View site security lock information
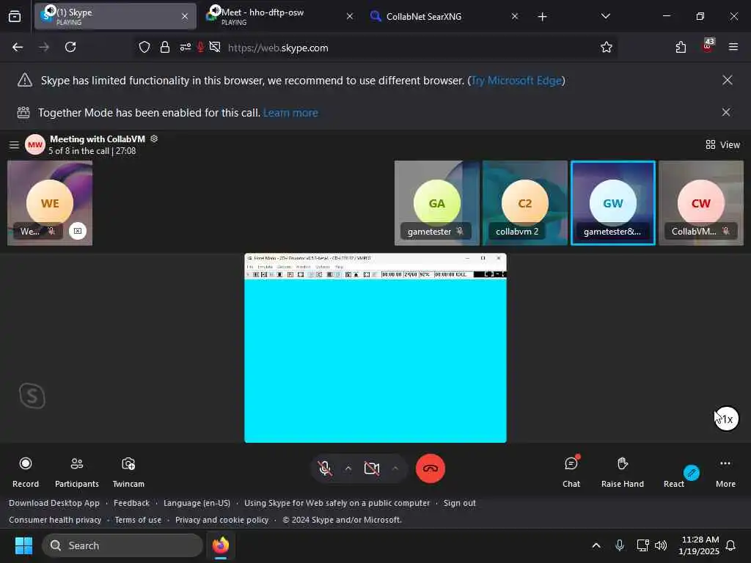Image resolution: width=751 pixels, height=563 pixels. point(165,48)
